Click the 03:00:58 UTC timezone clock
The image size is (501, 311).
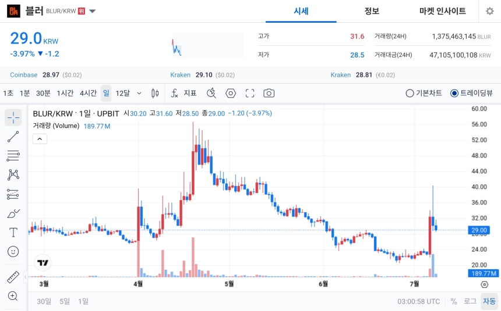[418, 302]
